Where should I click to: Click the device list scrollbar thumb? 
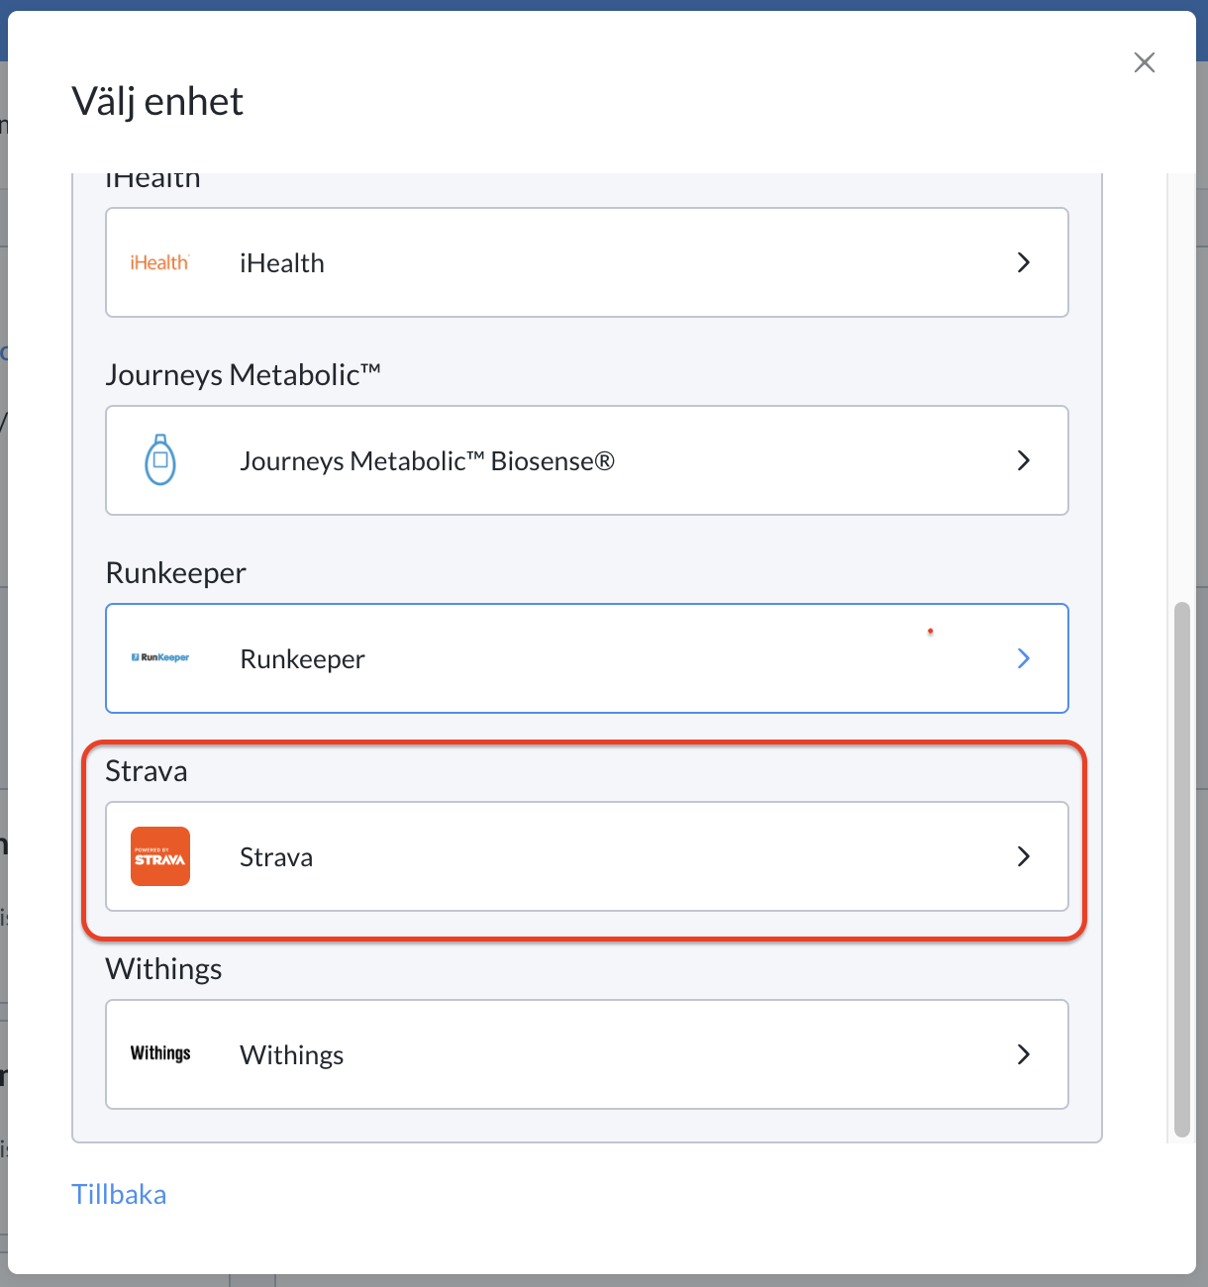pos(1181,869)
